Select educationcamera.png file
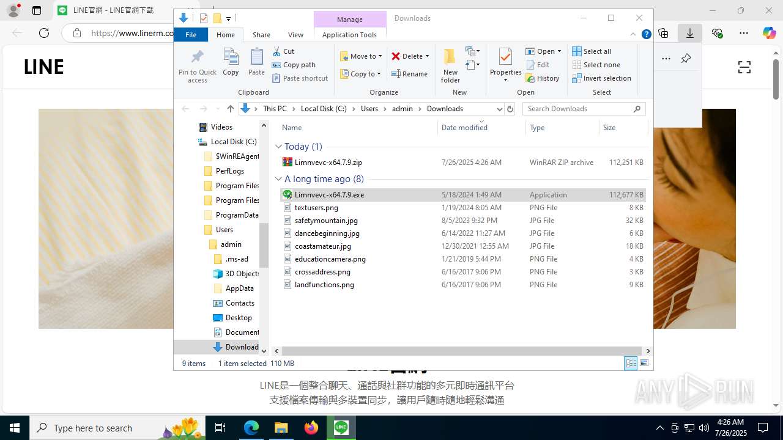The image size is (783, 440). [462, 259]
